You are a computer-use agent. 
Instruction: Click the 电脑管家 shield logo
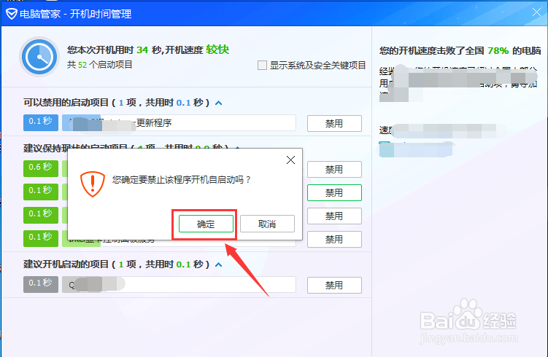(x=11, y=14)
